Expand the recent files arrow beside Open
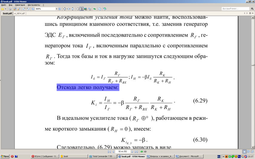Image resolution: width=255 pixels, height=159 pixels. 6,9
